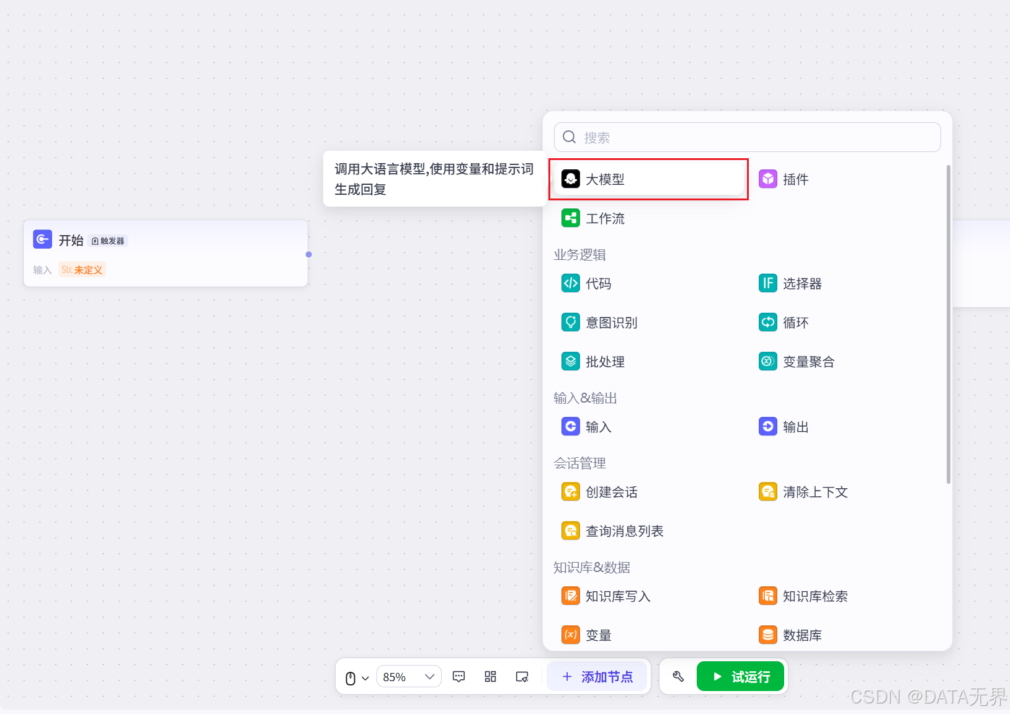This screenshot has height=714, width=1010.
Task: Click the 循环 node icon
Action: pyautogui.click(x=768, y=323)
